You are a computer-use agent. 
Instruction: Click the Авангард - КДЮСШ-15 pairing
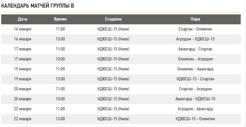point(195,99)
